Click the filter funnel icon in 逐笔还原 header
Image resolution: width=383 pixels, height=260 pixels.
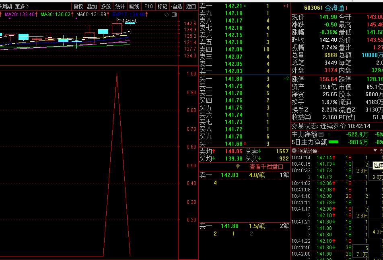(x=375, y=151)
